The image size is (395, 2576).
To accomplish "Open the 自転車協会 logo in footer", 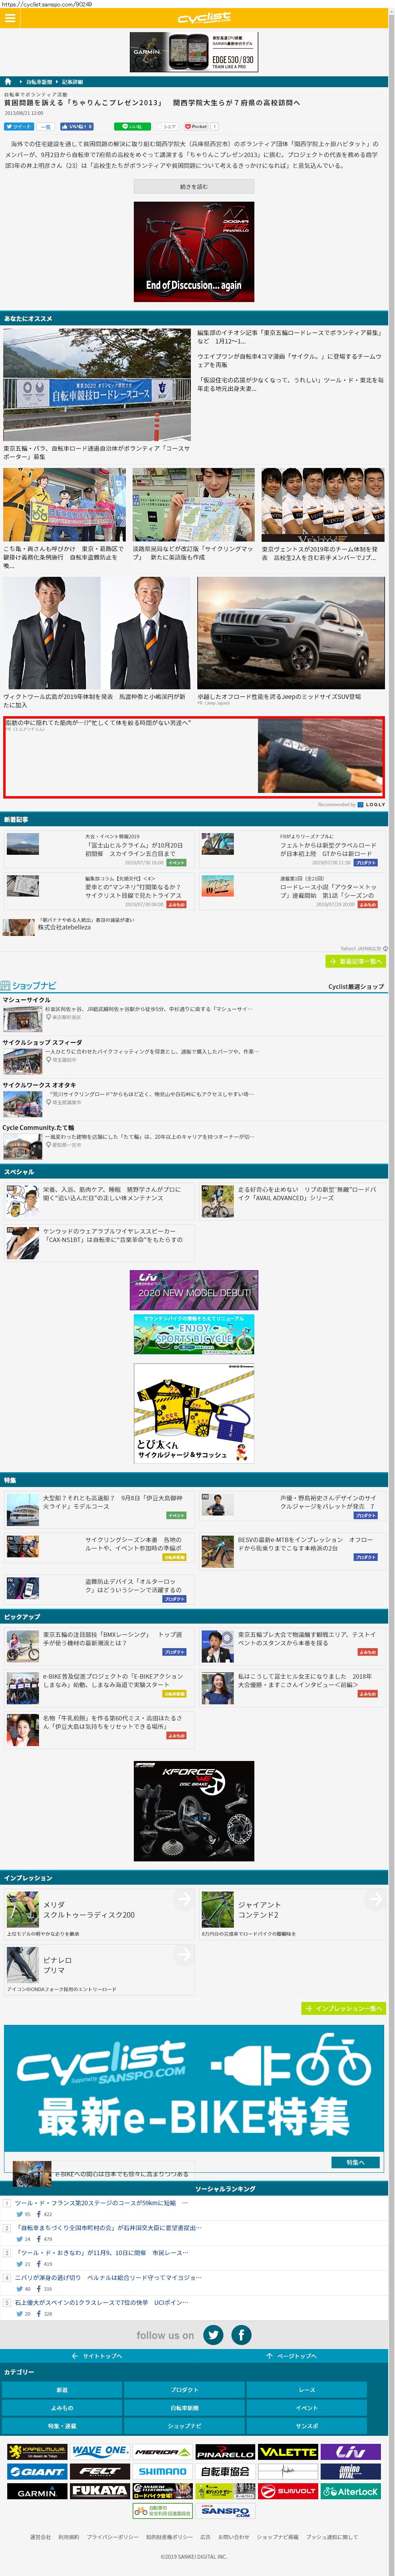I will click(225, 2472).
